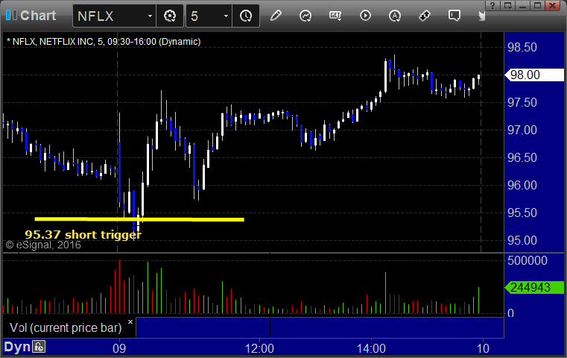567x358 pixels.
Task: Click the window pop-out menu button
Action: [507, 5]
